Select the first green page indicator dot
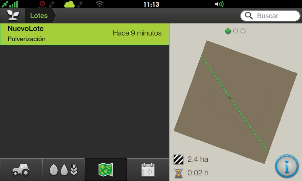Viewport: 302px width, 181px height. (x=228, y=31)
